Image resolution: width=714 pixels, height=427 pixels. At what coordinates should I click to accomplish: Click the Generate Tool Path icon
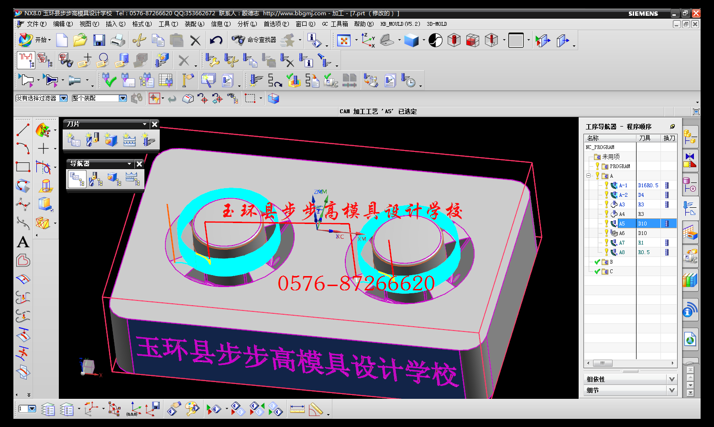[x=255, y=80]
